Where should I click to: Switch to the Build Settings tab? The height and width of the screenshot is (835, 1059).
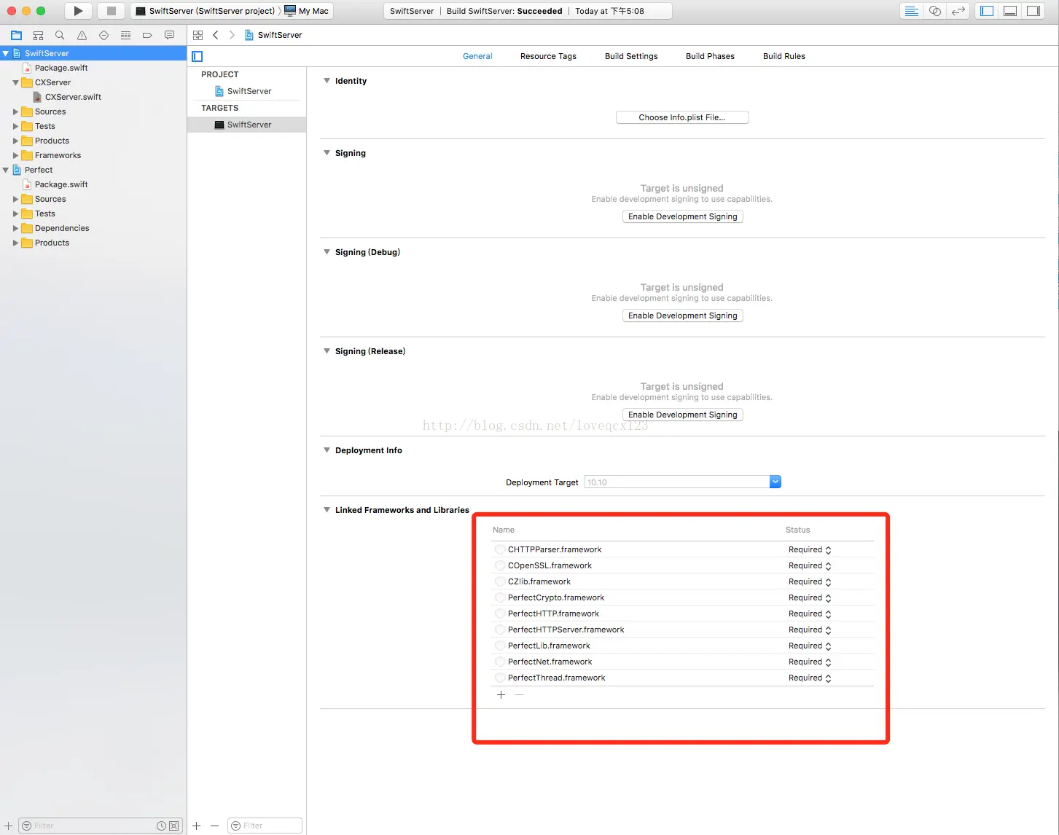pyautogui.click(x=631, y=56)
